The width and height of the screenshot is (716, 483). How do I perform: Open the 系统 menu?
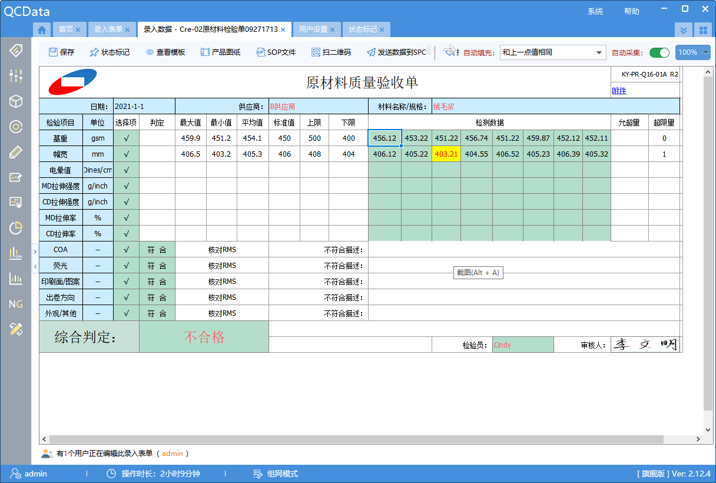click(x=595, y=11)
